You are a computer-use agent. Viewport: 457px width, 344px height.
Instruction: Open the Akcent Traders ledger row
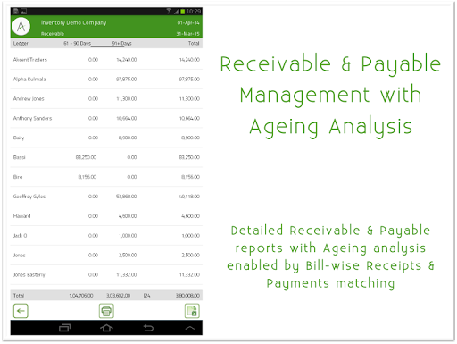(x=106, y=60)
